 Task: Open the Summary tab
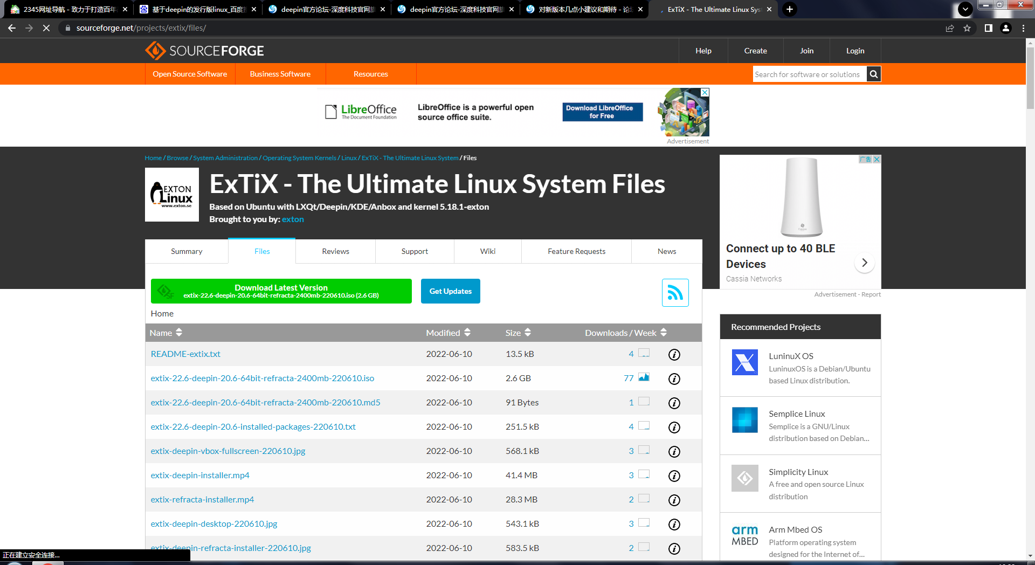coord(187,251)
